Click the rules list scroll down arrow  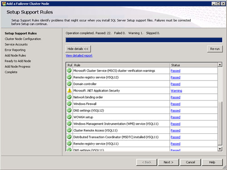coord(220,149)
